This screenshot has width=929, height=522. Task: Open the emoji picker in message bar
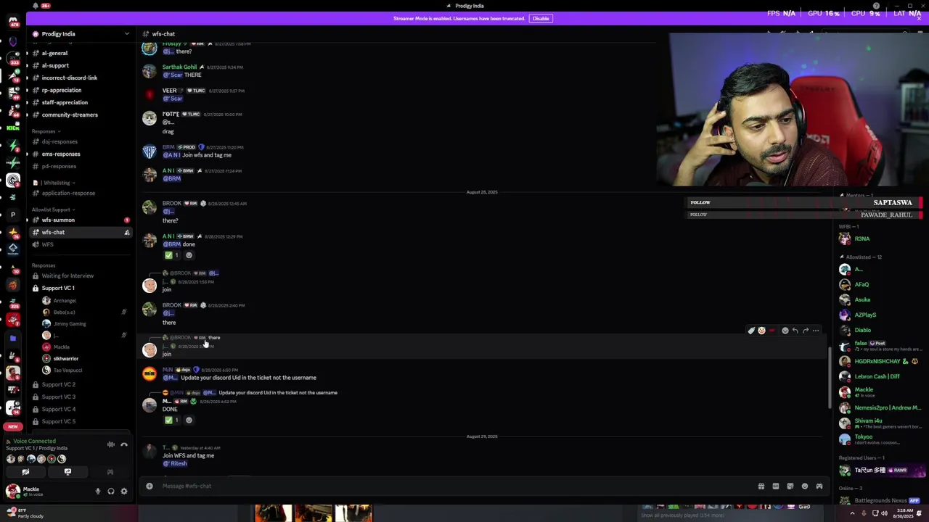click(x=805, y=486)
